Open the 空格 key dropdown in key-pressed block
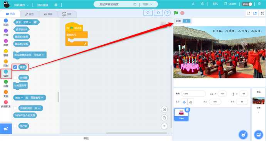The width and height of the screenshot is (266, 141). (x=27, y=22)
